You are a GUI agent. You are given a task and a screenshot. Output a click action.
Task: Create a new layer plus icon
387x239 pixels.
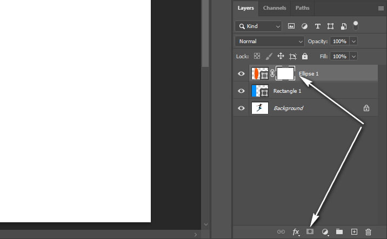(354, 231)
